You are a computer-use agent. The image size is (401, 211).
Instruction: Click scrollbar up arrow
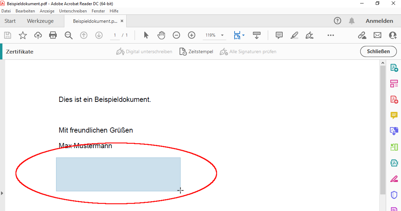pos(383,63)
